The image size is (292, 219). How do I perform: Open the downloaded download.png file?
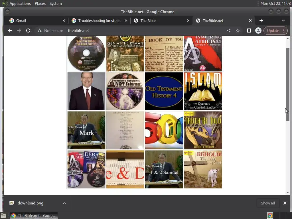pos(30,203)
